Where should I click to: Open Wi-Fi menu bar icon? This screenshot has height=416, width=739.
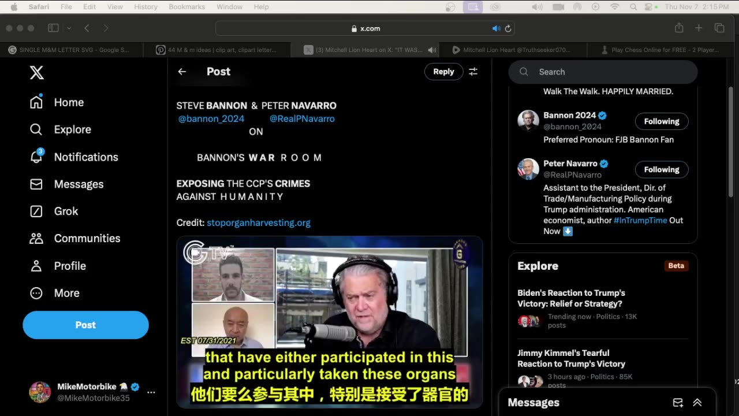click(614, 7)
